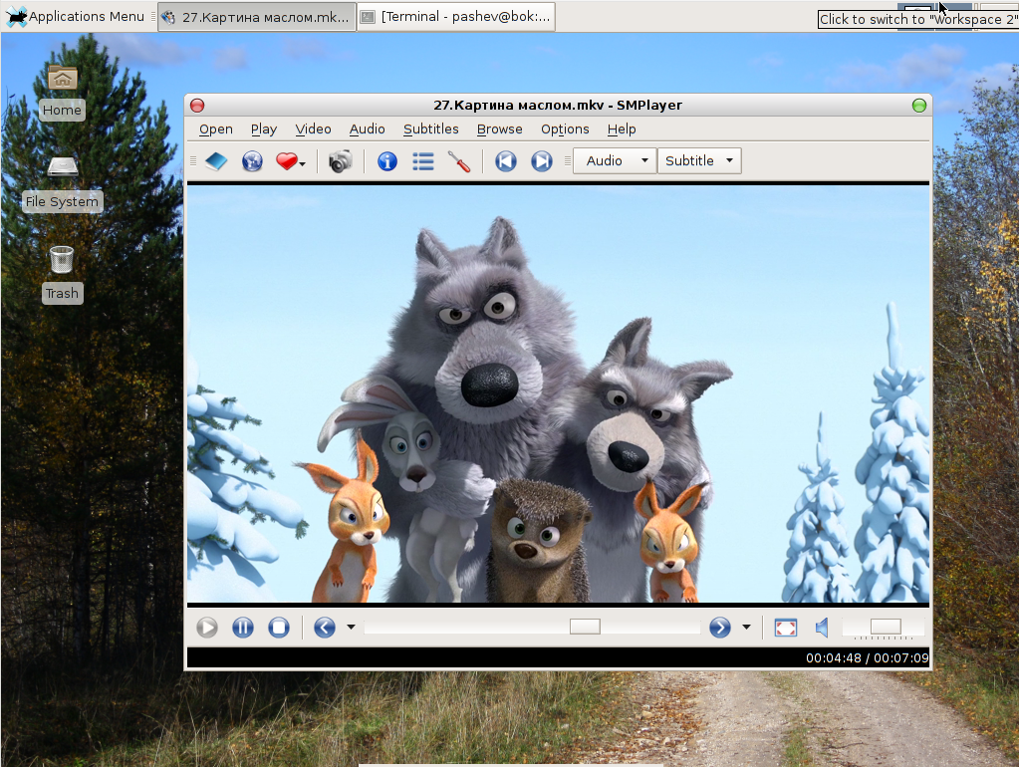The image size is (1019, 767).
Task: Click the seek bar handle
Action: [x=585, y=626]
